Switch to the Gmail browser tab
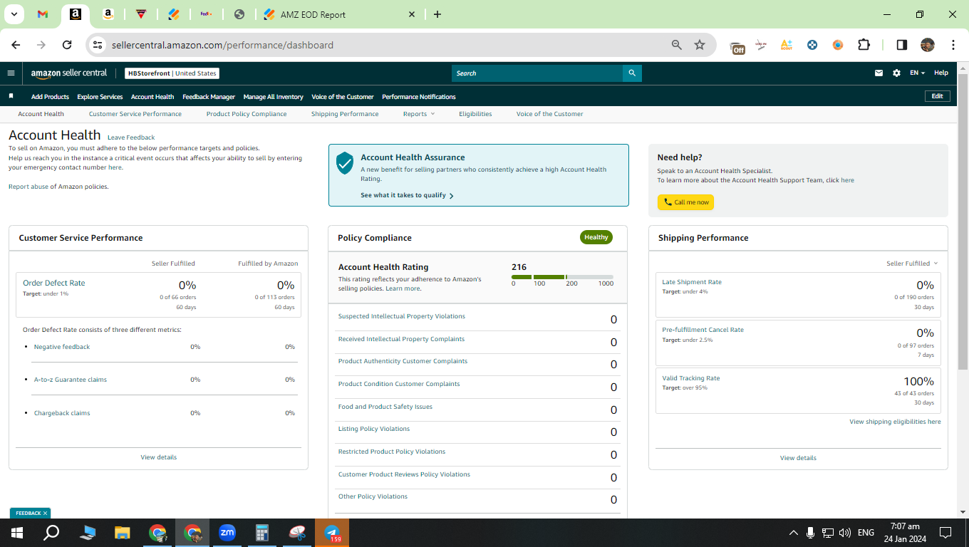 click(x=43, y=14)
